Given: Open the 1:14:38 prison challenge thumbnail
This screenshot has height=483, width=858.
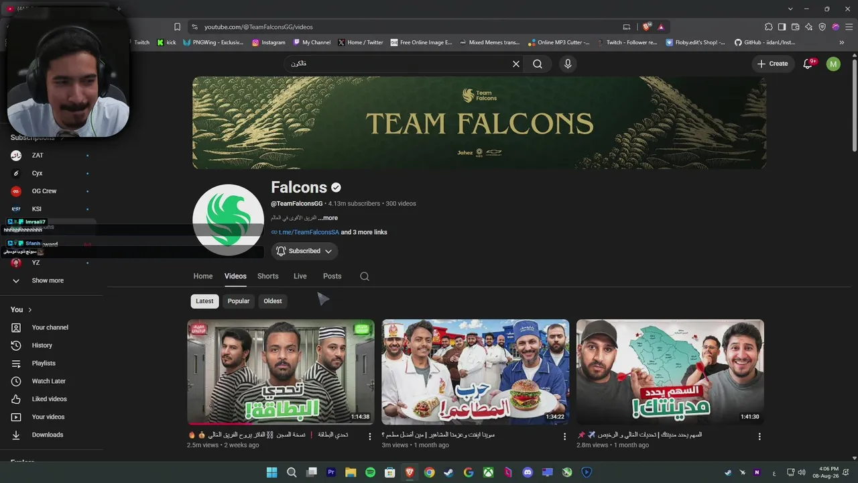Looking at the screenshot, I should point(281,372).
